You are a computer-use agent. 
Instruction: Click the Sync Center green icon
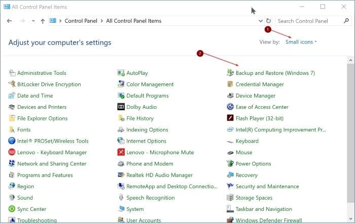12,209
